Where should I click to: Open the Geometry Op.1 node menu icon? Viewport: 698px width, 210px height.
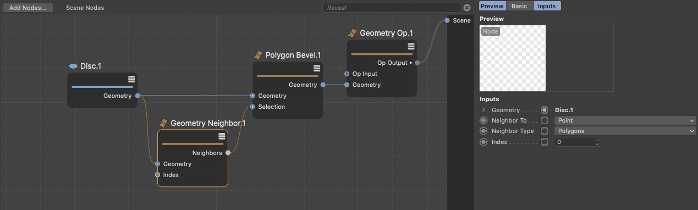411,46
